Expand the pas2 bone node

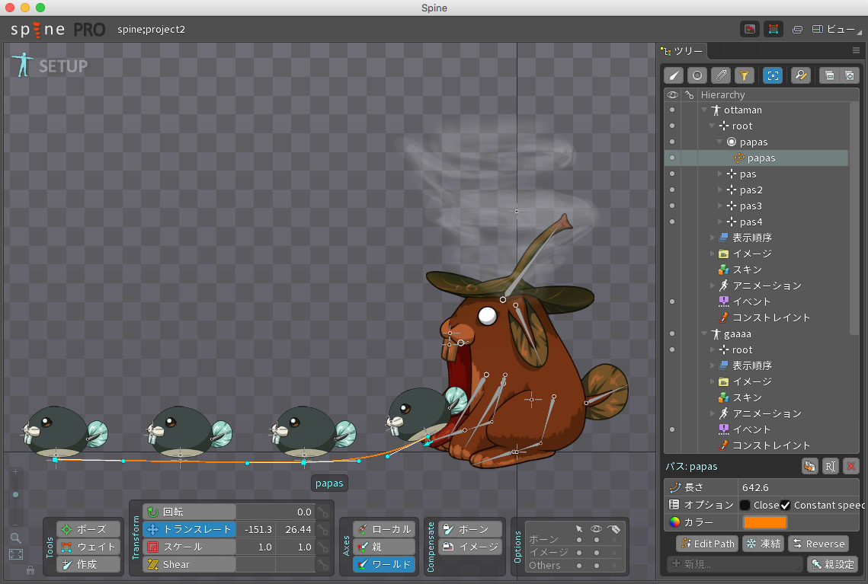point(719,190)
